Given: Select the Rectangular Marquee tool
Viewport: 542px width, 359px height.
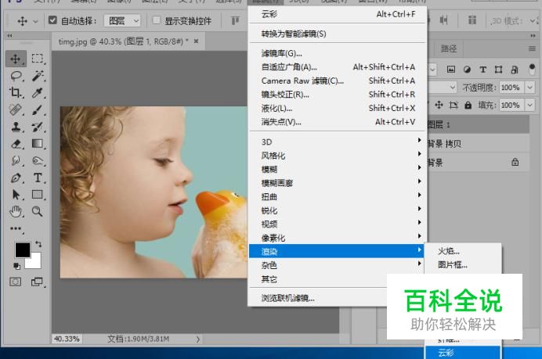Looking at the screenshot, I should [x=38, y=59].
